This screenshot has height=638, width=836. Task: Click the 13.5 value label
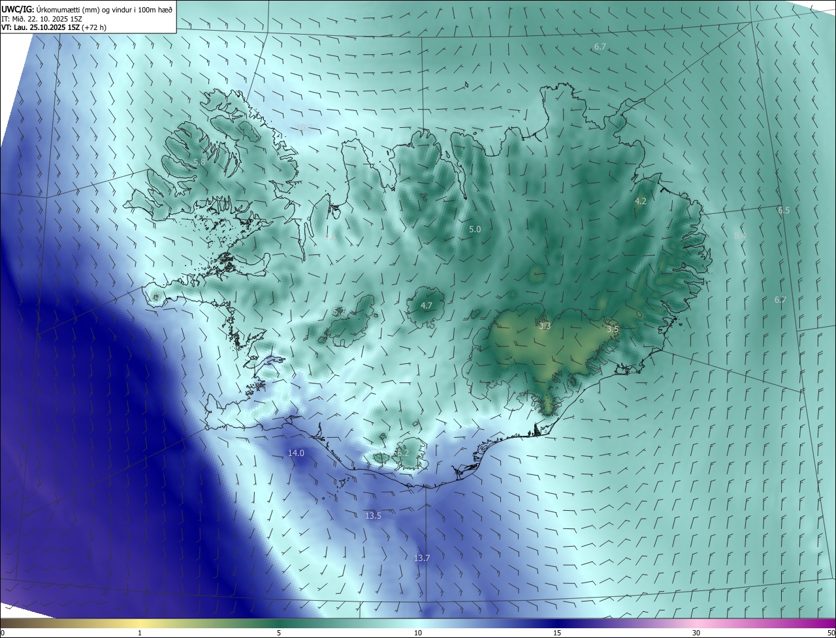click(x=373, y=515)
